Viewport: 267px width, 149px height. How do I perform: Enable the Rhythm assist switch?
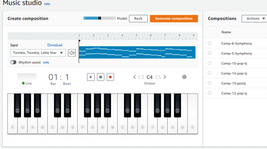tap(13, 62)
